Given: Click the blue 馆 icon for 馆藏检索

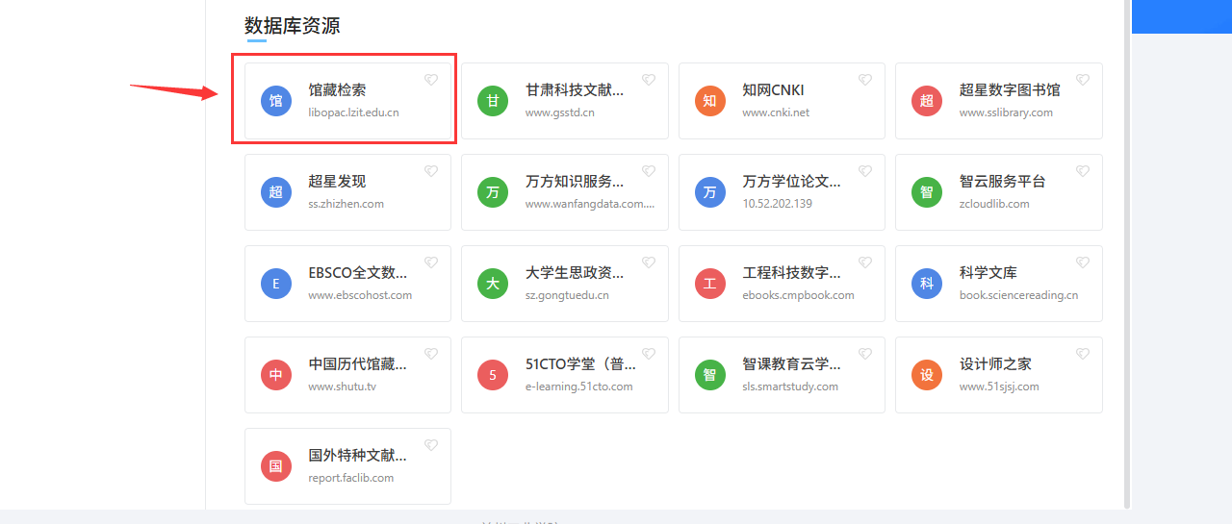Looking at the screenshot, I should tap(276, 101).
